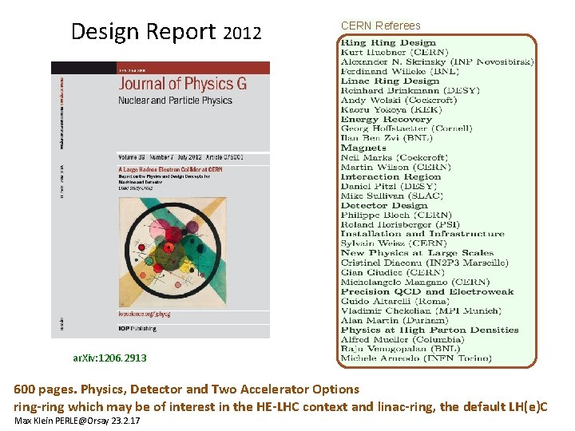Click 'A Large Hadron Electron Collider at CERN'

(170, 169)
